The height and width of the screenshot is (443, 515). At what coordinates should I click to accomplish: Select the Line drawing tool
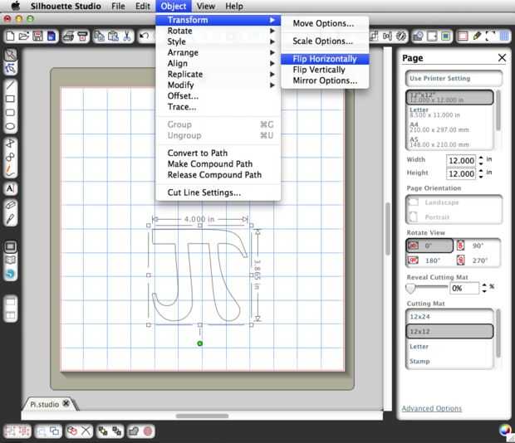tap(10, 85)
